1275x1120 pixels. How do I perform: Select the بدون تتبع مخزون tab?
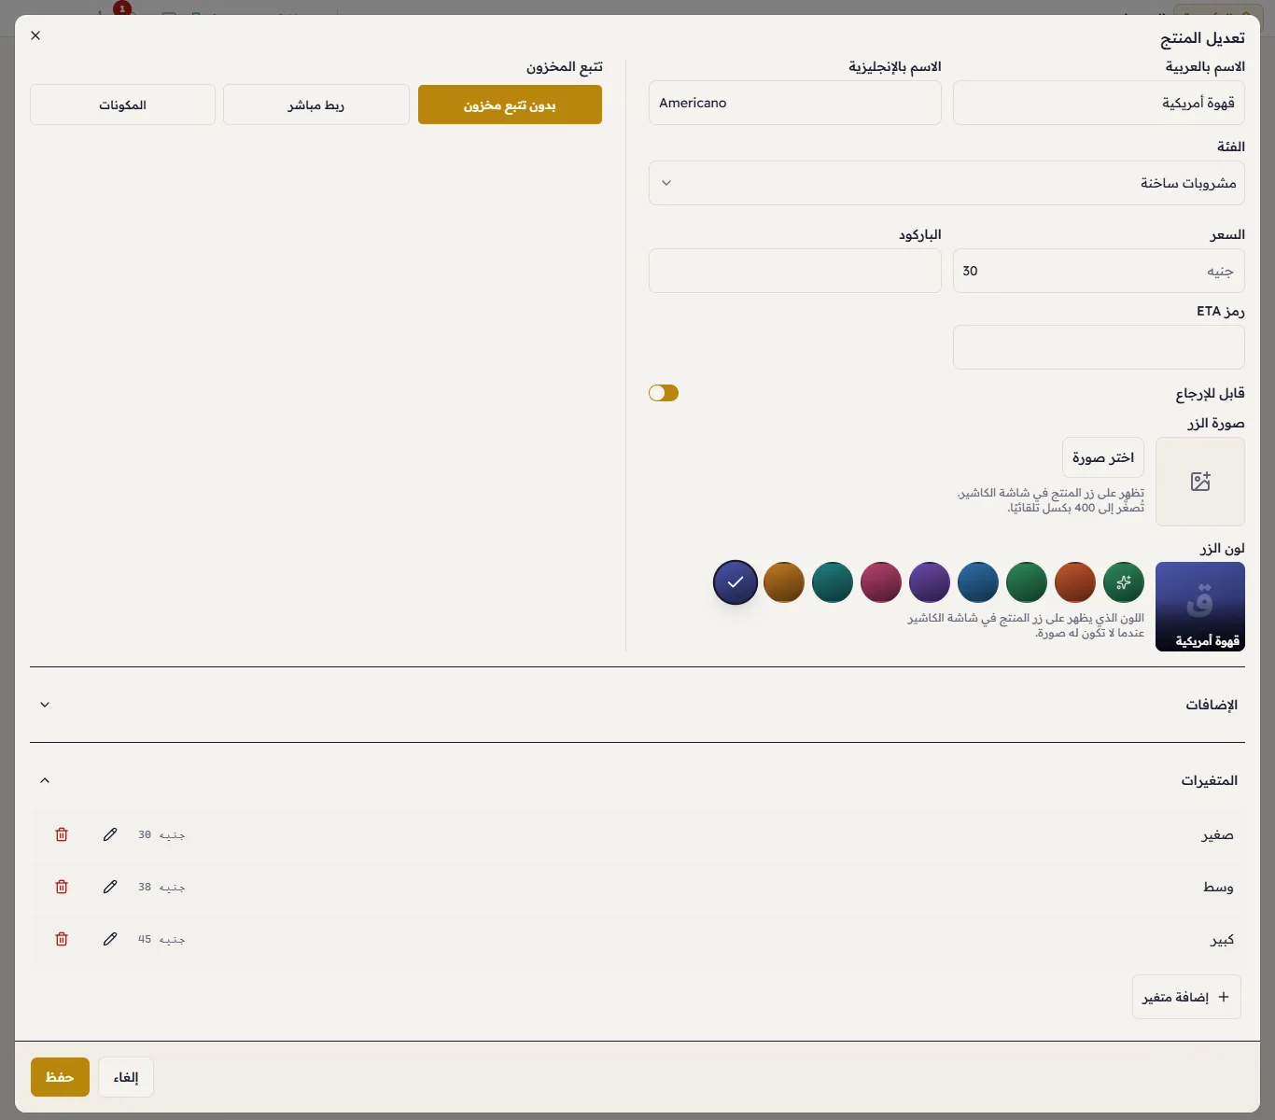[510, 105]
